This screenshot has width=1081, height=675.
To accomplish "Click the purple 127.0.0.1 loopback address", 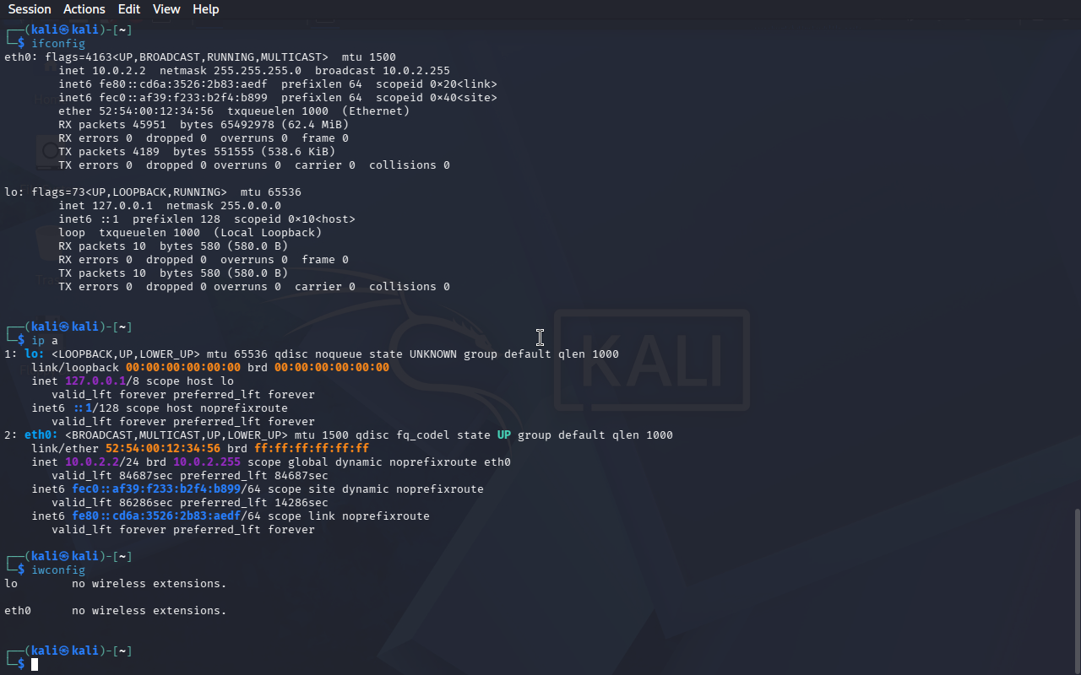I will coord(95,381).
